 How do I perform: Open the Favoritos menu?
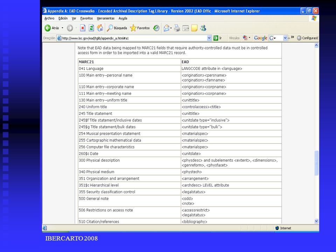pyautogui.click(x=86, y=19)
